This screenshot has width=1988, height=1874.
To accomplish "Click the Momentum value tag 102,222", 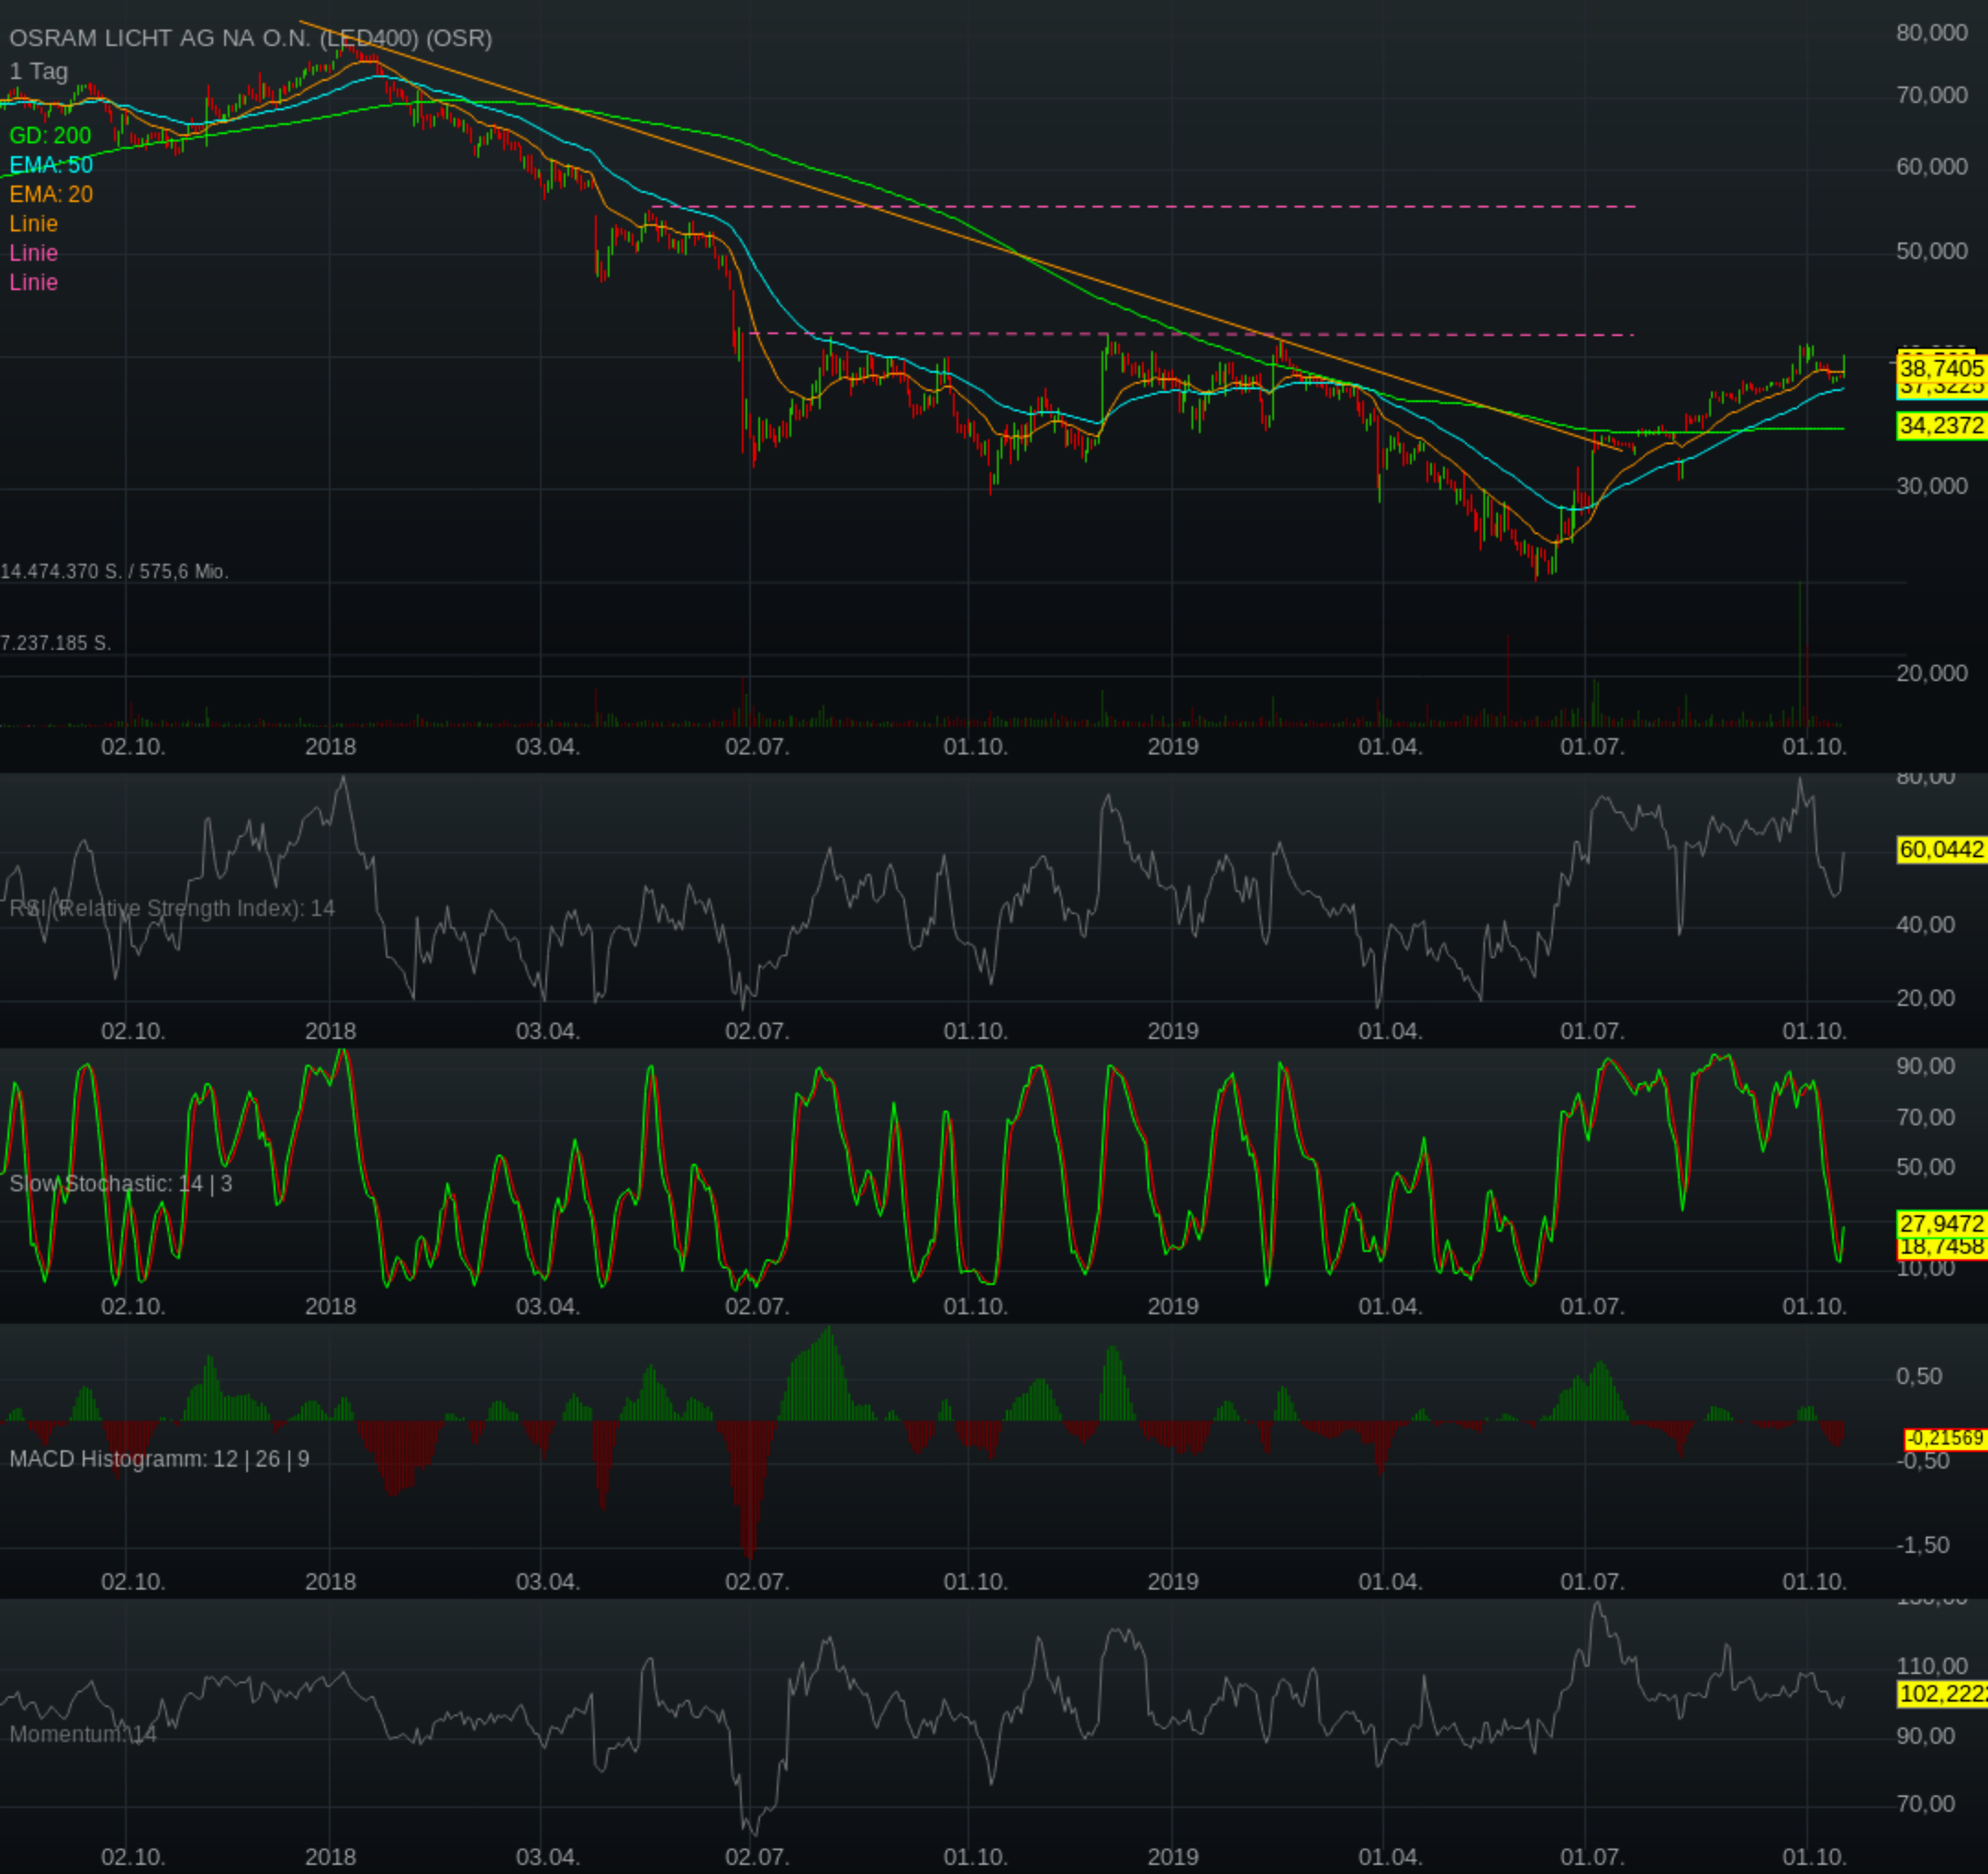I will (1940, 1694).
